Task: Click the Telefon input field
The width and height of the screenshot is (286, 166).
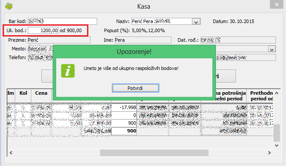Action: click(x=40, y=57)
